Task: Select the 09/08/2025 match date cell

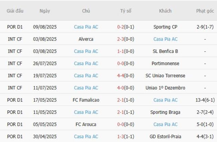Action: tap(45, 27)
